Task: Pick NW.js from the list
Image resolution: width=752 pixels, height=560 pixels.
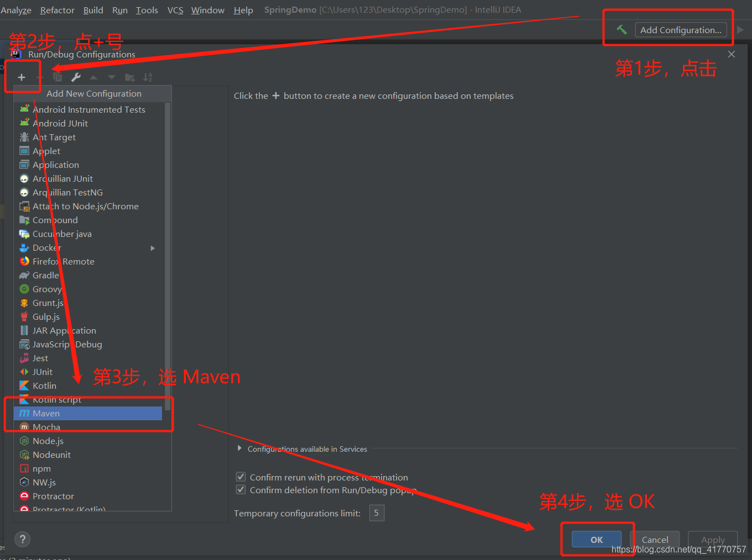Action: 88,482
